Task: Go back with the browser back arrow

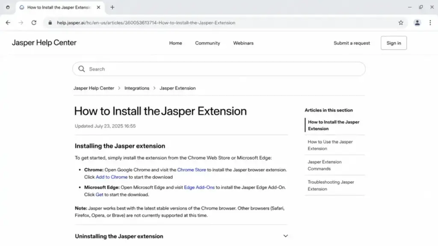Action: pos(8,23)
